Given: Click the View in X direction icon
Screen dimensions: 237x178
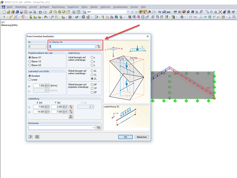Looking at the screenshot, I should click(x=153, y=17).
